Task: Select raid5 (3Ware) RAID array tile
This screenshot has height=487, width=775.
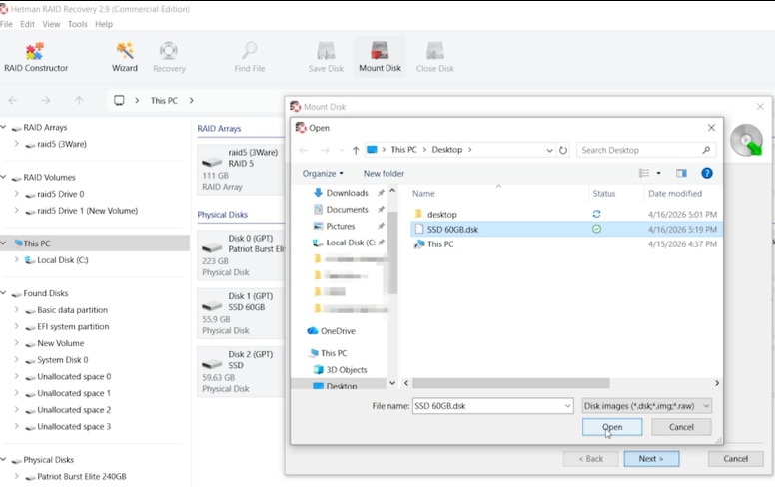Action: [x=241, y=169]
